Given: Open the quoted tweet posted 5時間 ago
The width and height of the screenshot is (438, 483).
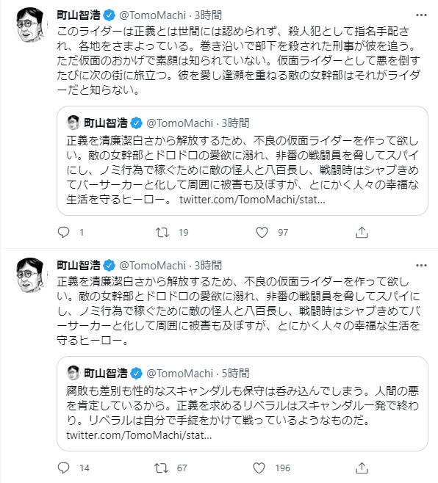Looking at the screenshot, I should (243, 404).
